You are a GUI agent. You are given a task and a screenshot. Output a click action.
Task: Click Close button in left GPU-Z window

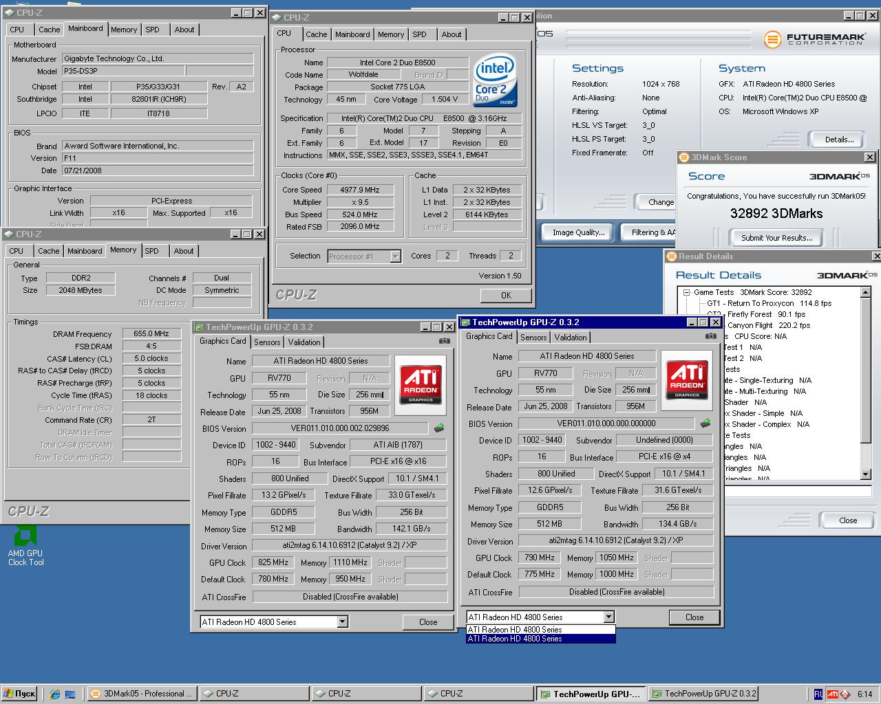coord(428,621)
